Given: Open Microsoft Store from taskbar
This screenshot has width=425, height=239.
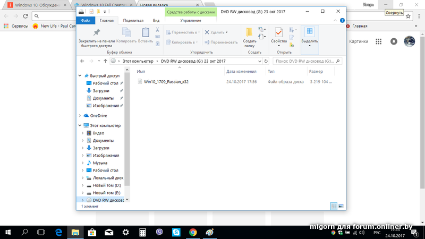Looking at the screenshot, I should coord(92,232).
